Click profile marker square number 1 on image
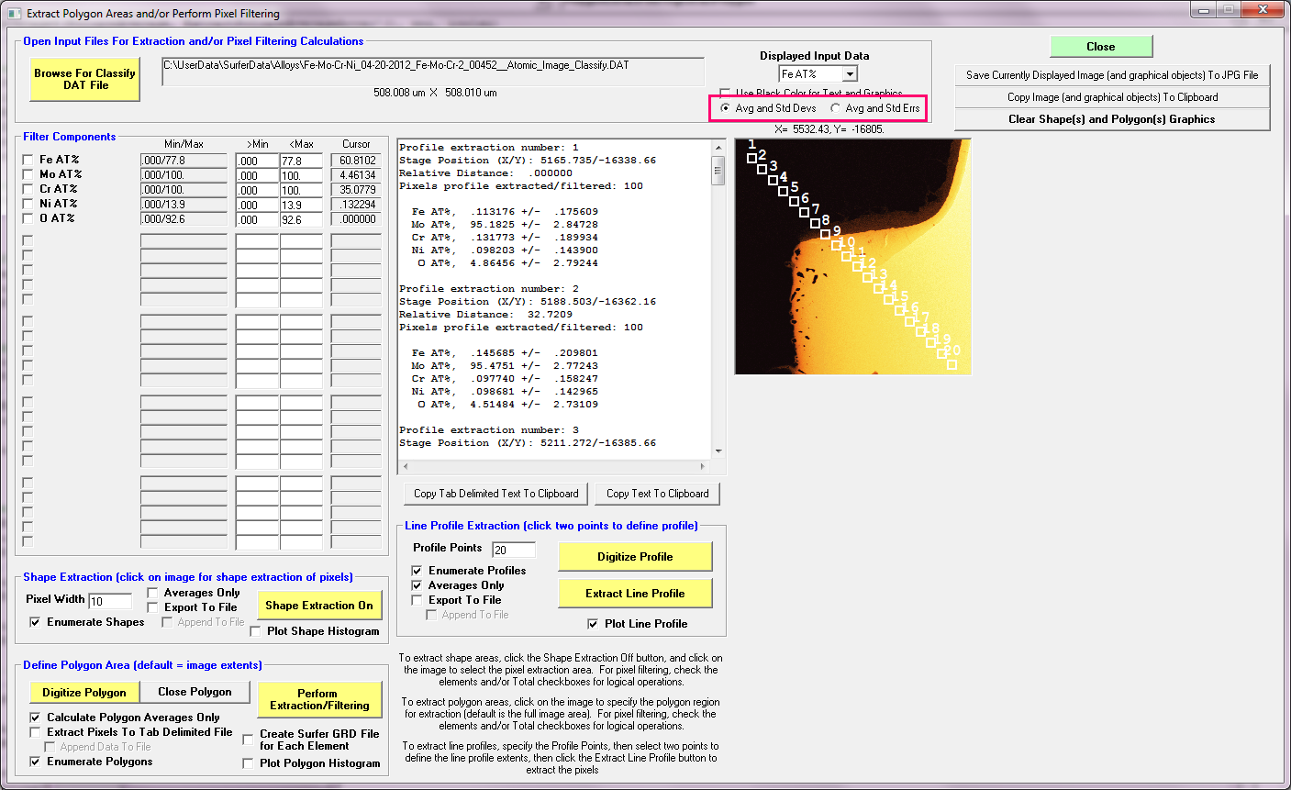 click(x=751, y=158)
